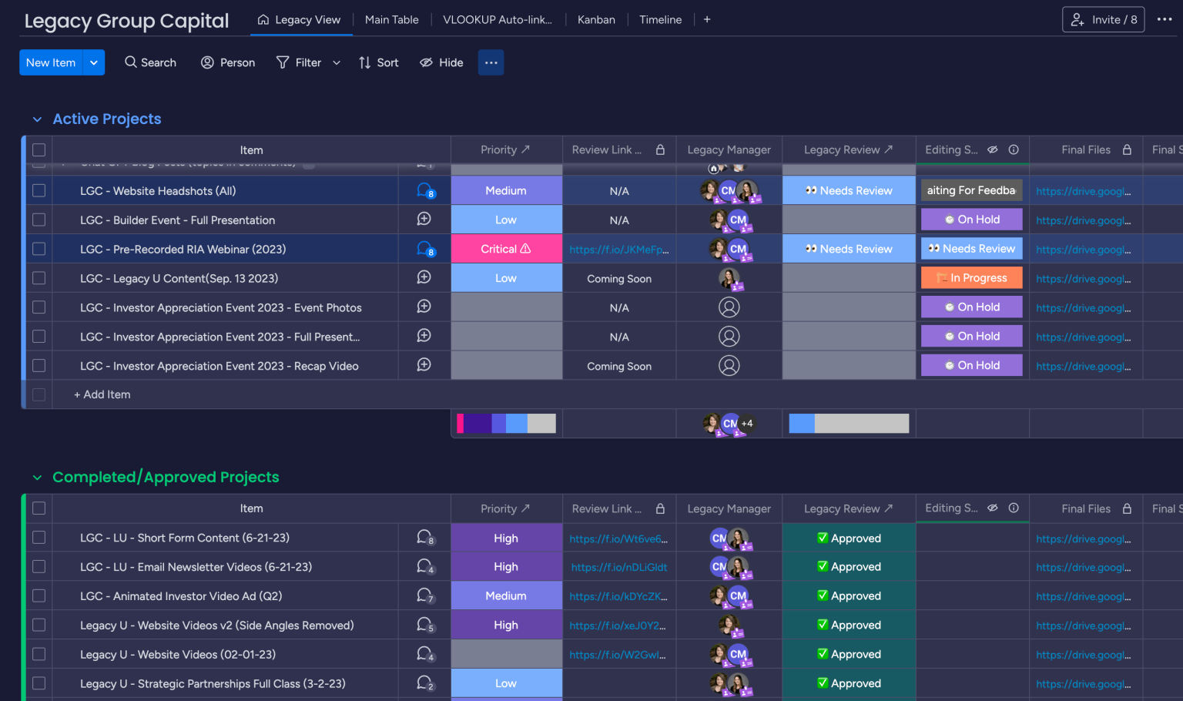Open the Sort option in toolbar

pyautogui.click(x=378, y=62)
